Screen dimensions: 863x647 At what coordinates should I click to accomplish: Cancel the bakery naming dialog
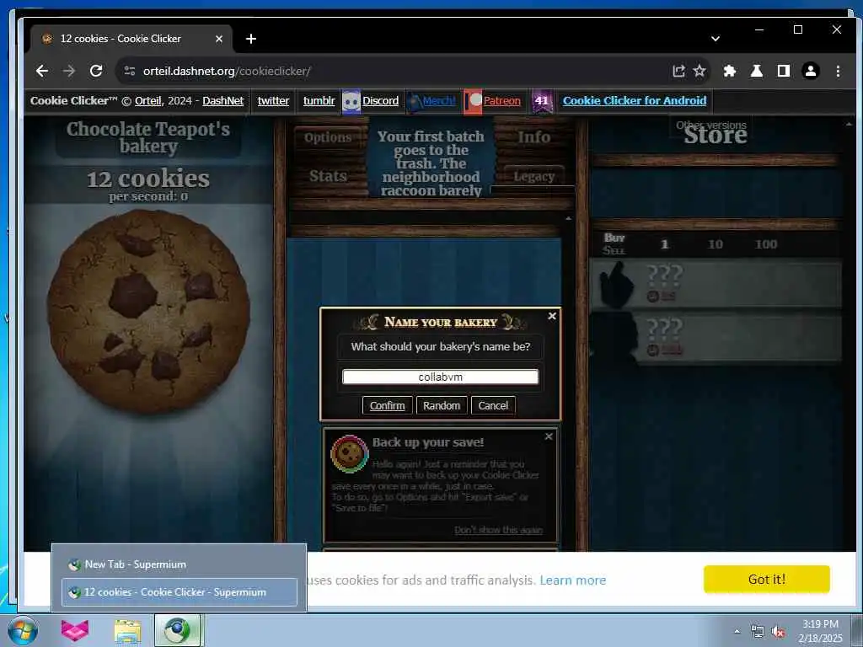(x=493, y=405)
